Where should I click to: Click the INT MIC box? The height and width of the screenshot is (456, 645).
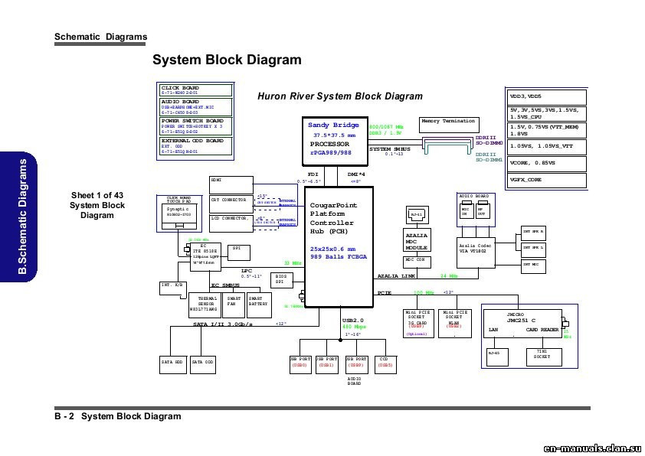pyautogui.click(x=533, y=265)
